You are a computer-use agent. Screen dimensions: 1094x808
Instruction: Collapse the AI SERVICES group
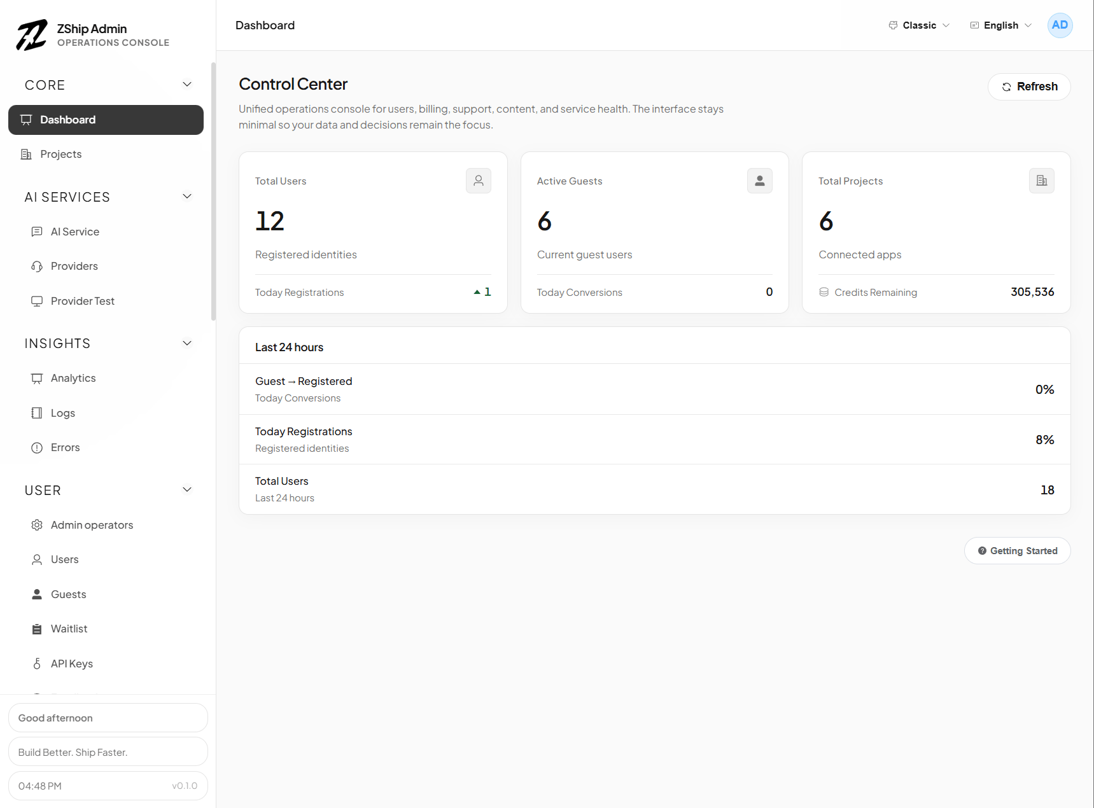[x=186, y=196]
